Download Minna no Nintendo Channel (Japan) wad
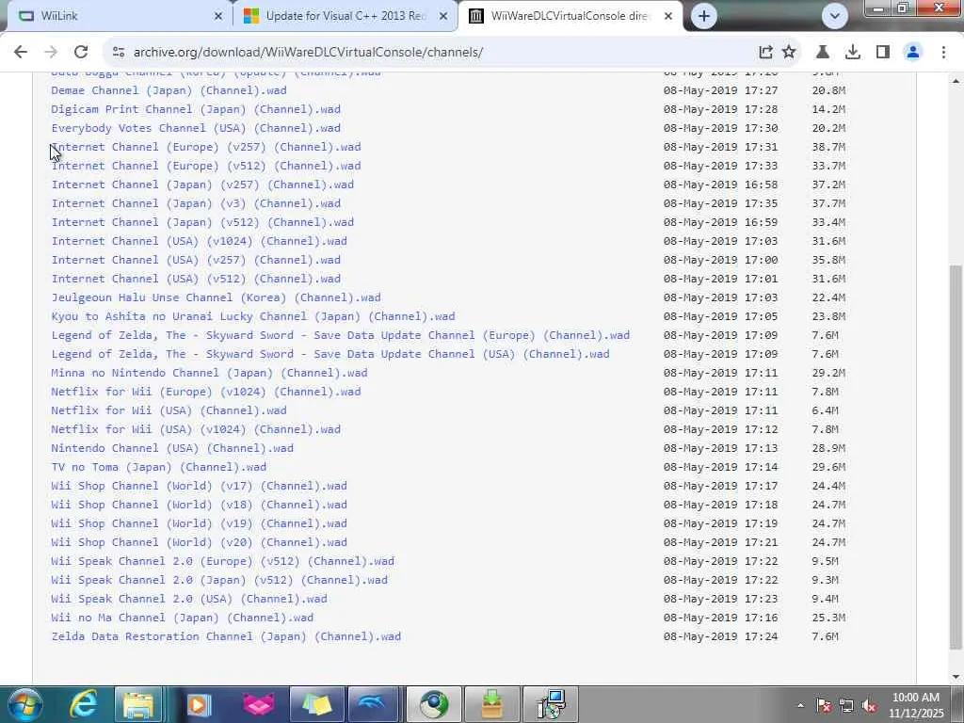This screenshot has height=723, width=964. click(209, 373)
